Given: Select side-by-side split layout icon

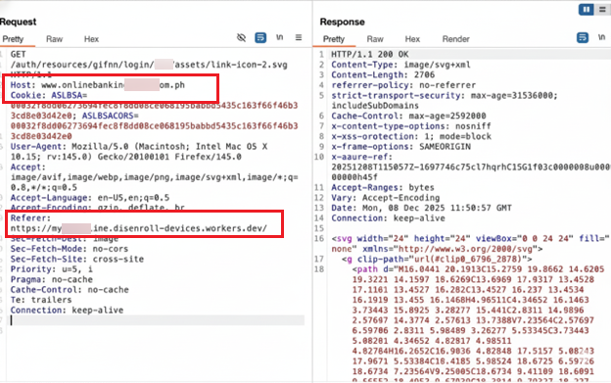Looking at the screenshot, I should pyautogui.click(x=587, y=10).
